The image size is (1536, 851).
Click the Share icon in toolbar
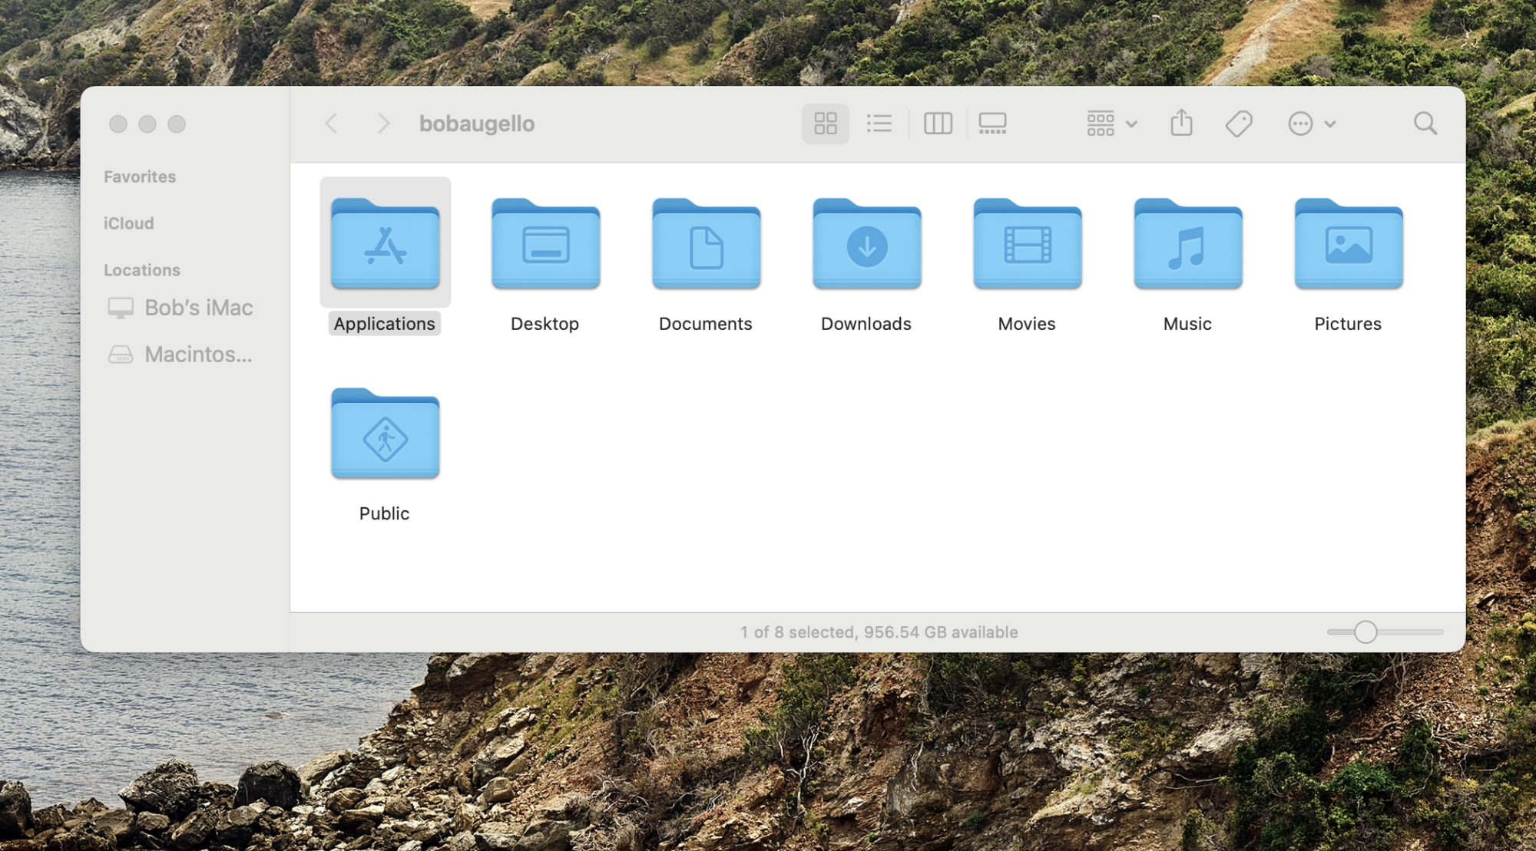coord(1181,124)
